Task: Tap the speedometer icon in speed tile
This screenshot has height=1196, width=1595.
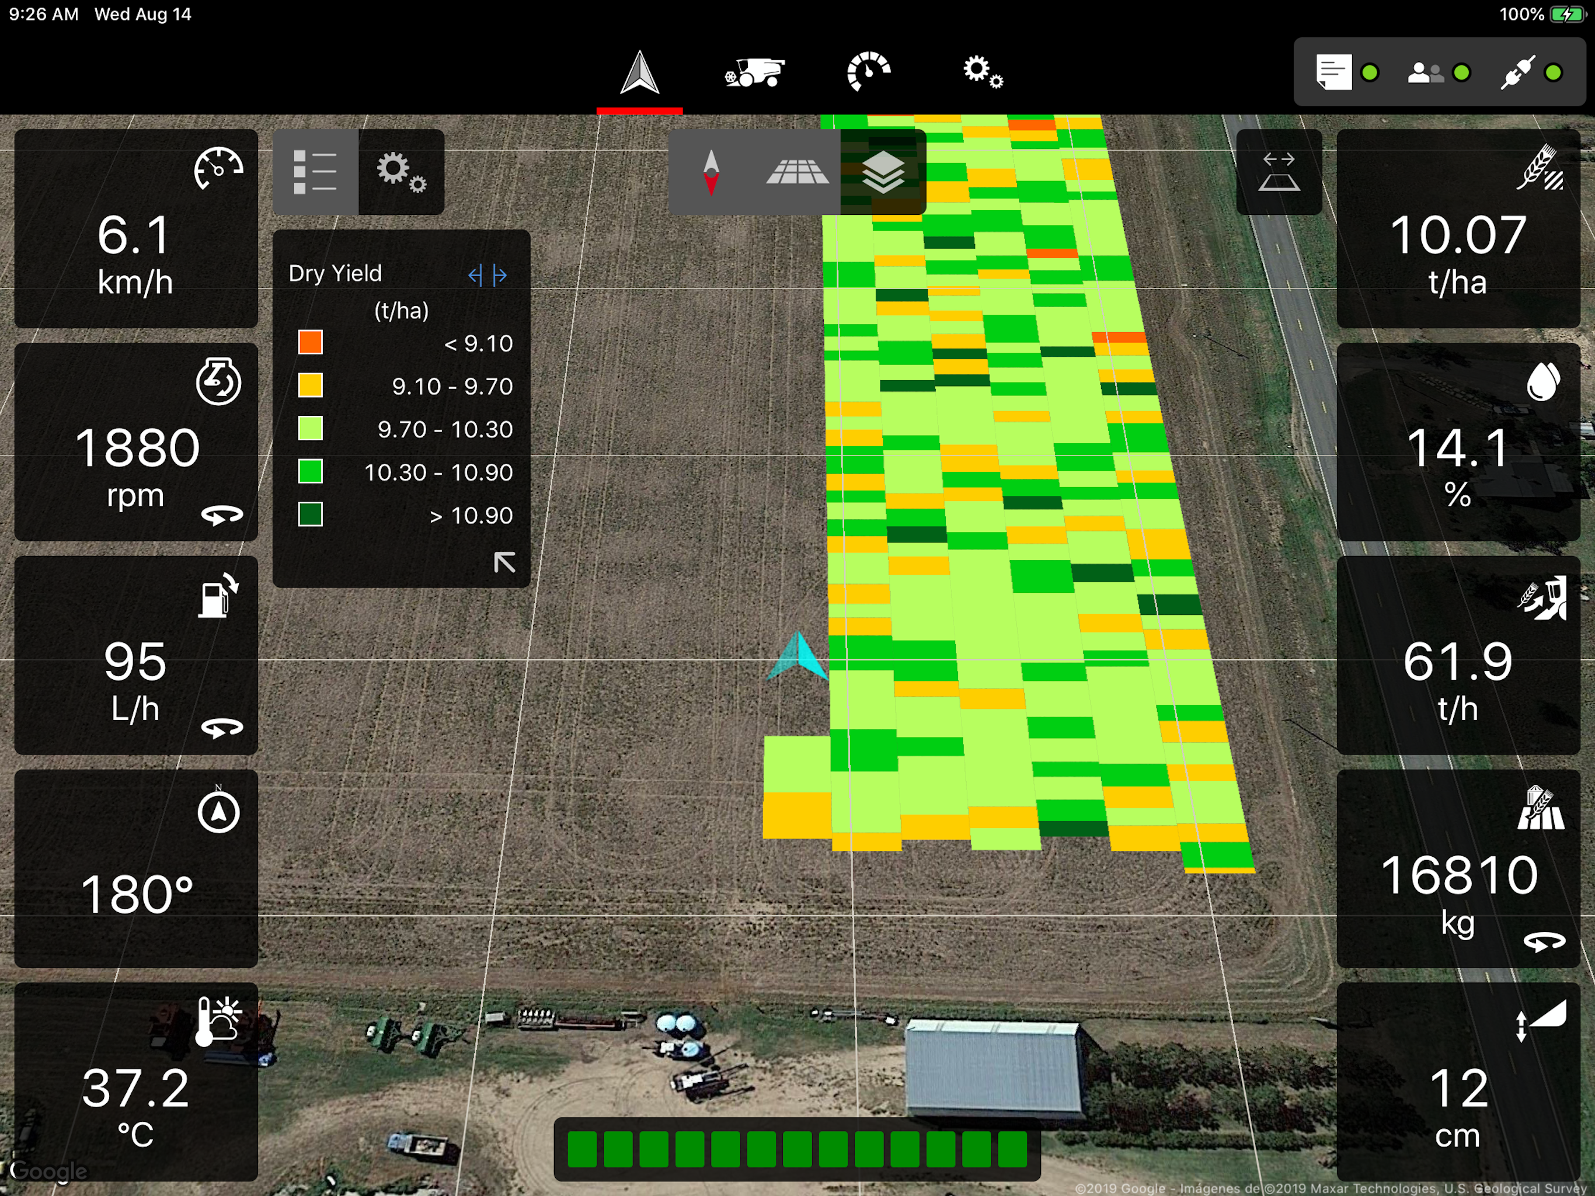Action: coord(218,169)
